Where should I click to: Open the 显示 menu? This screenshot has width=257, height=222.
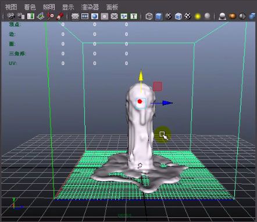click(68, 7)
